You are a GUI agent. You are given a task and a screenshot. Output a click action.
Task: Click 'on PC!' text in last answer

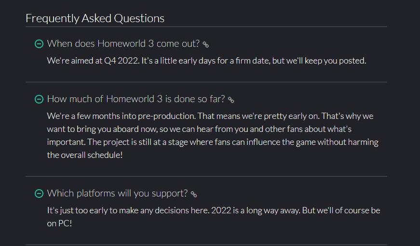(x=59, y=223)
